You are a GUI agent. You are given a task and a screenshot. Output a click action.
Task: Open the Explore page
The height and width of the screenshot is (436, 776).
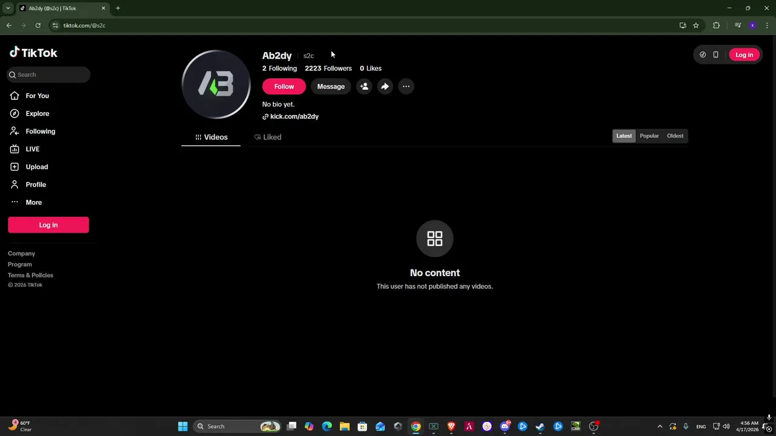pyautogui.click(x=37, y=113)
